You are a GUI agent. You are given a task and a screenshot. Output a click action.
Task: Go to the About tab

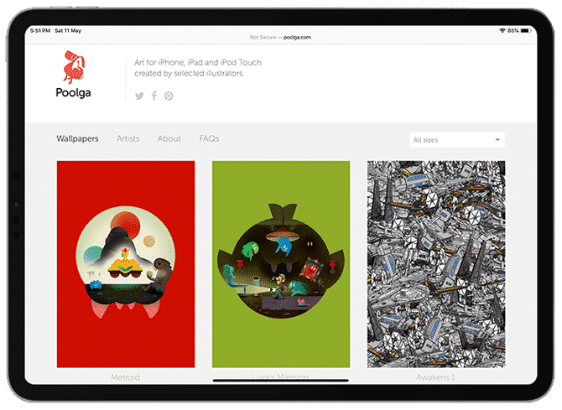169,138
